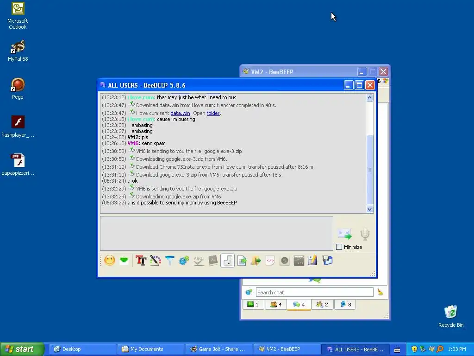Switch to My Documents taskbar button
The width and height of the screenshot is (474, 356).
coord(151,350)
